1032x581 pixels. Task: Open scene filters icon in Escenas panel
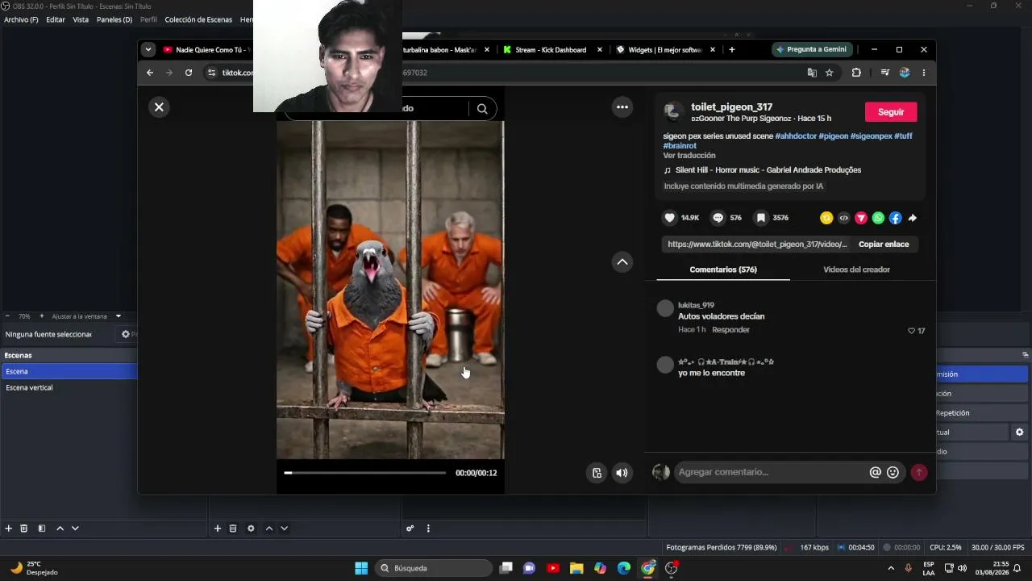(x=42, y=529)
